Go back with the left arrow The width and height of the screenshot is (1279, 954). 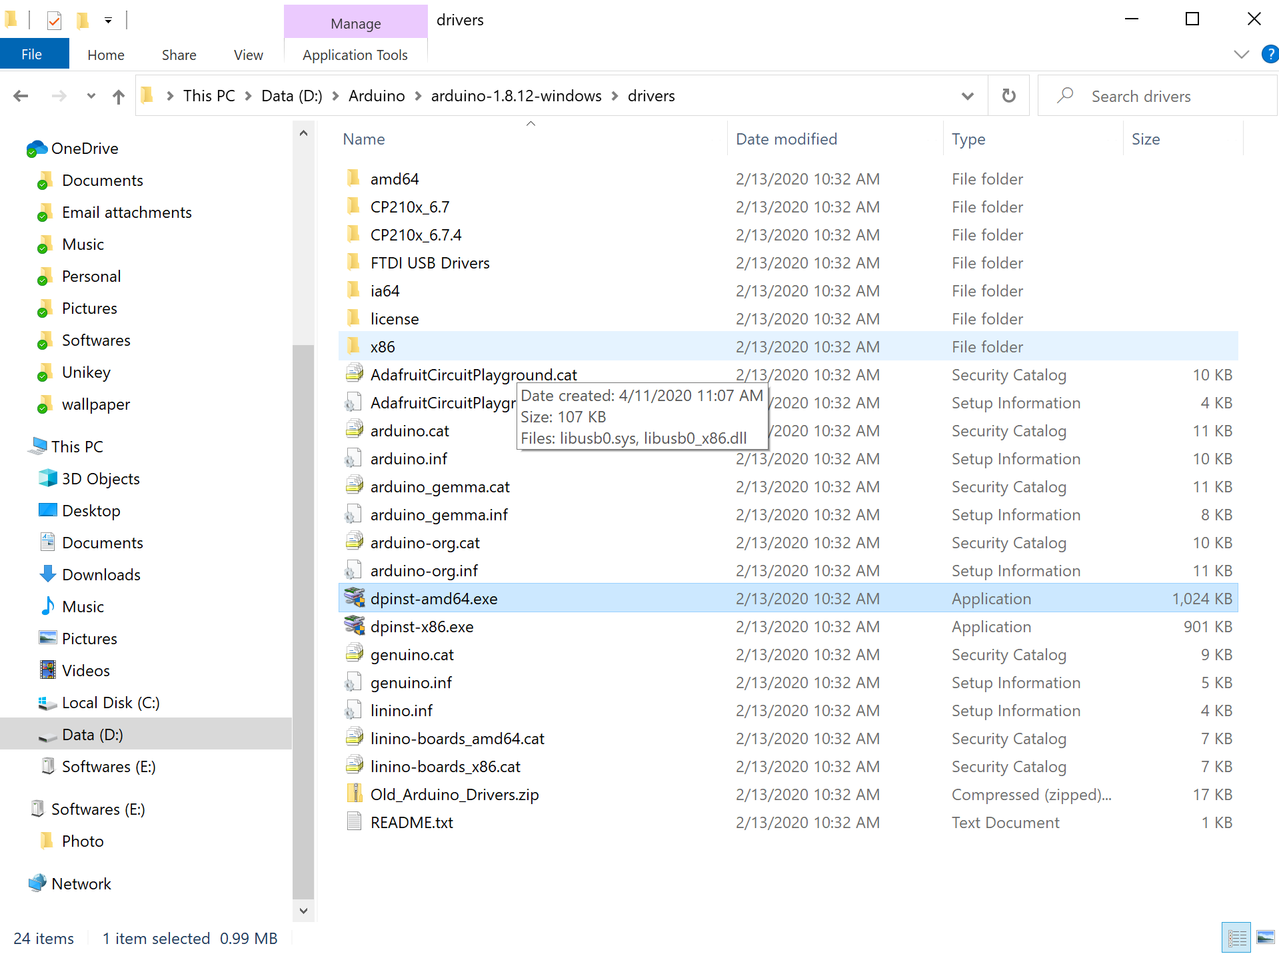(21, 96)
